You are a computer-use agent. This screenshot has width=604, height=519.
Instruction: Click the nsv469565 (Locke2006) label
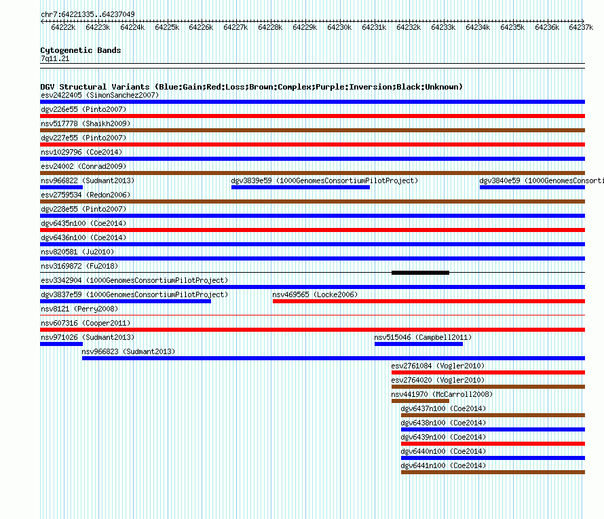[x=315, y=294]
